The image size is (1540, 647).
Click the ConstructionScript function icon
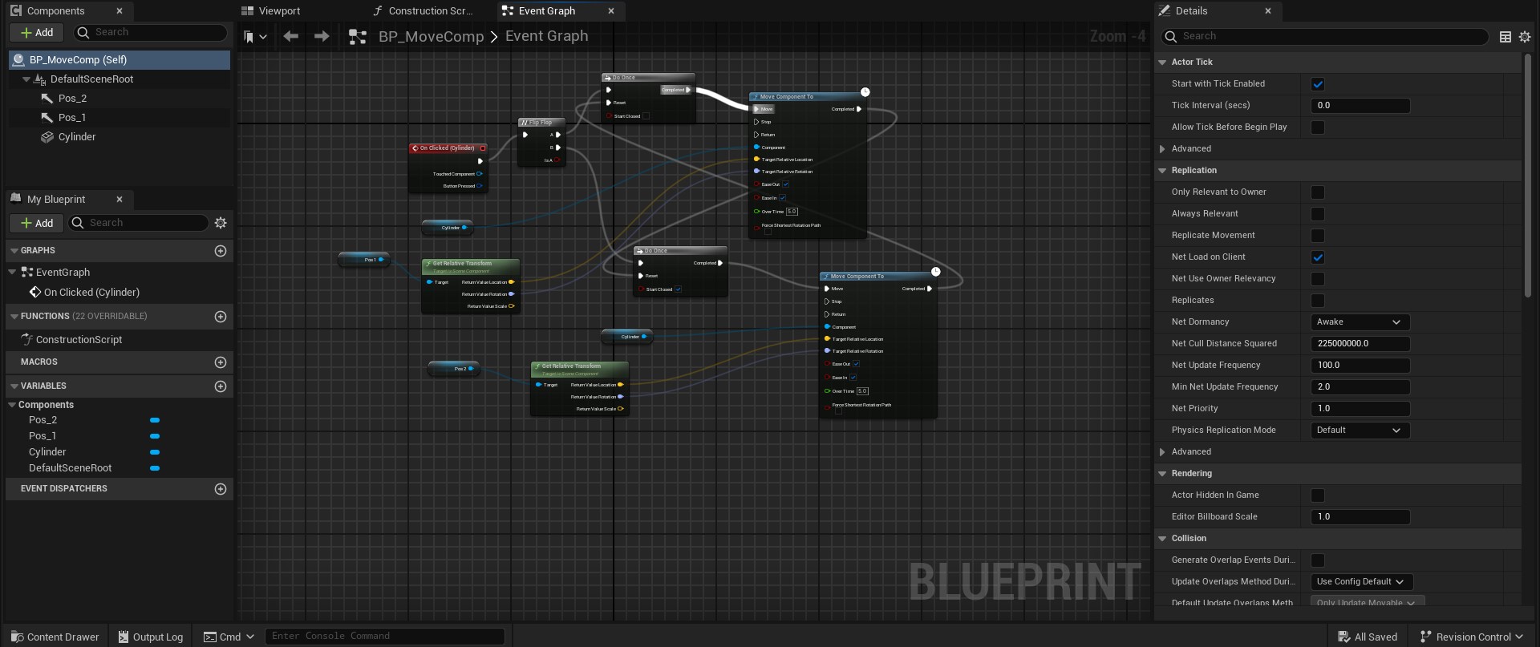click(26, 339)
